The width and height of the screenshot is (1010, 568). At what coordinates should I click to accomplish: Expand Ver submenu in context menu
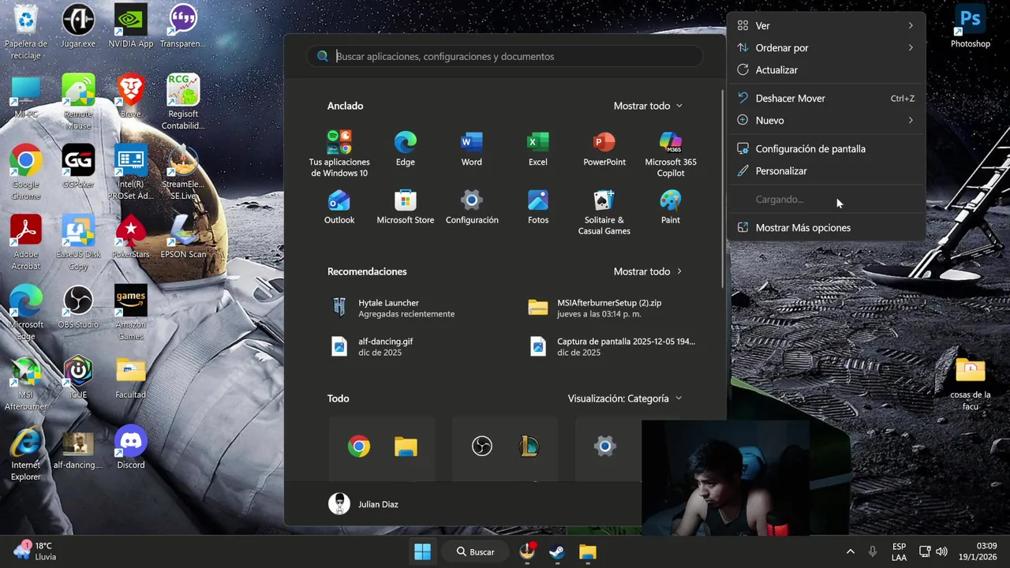coord(825,25)
